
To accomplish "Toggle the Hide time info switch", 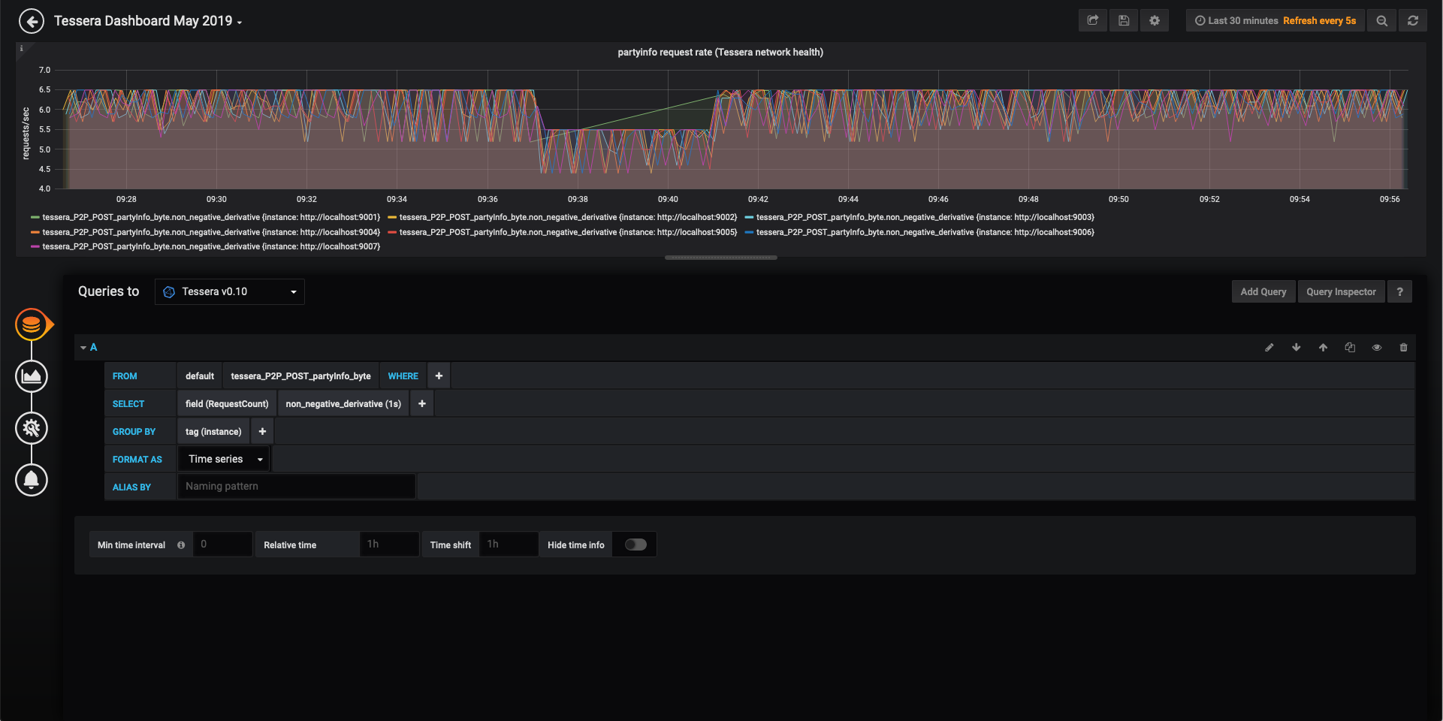I will (635, 545).
